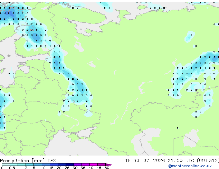Click the legend label "0.5"

click(x=12, y=168)
